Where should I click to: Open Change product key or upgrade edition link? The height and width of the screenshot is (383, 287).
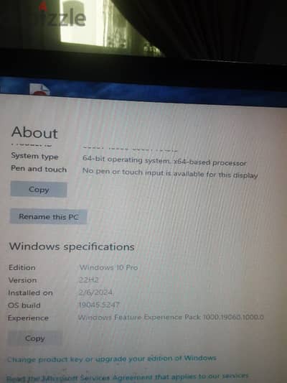coord(112,359)
